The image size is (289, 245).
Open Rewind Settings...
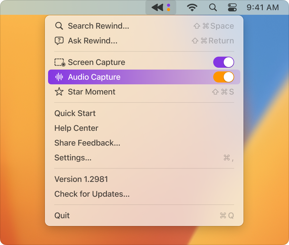(73, 158)
